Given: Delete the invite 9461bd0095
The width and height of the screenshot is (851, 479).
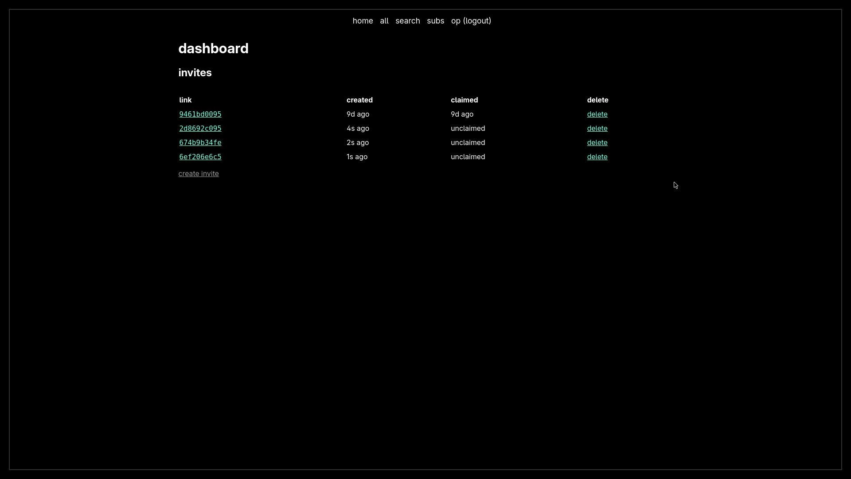Looking at the screenshot, I should (597, 114).
